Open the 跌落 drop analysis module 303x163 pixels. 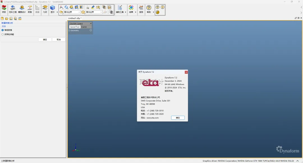coord(30,9)
